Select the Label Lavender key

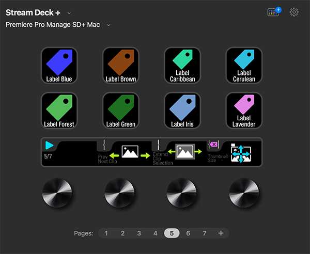244,110
